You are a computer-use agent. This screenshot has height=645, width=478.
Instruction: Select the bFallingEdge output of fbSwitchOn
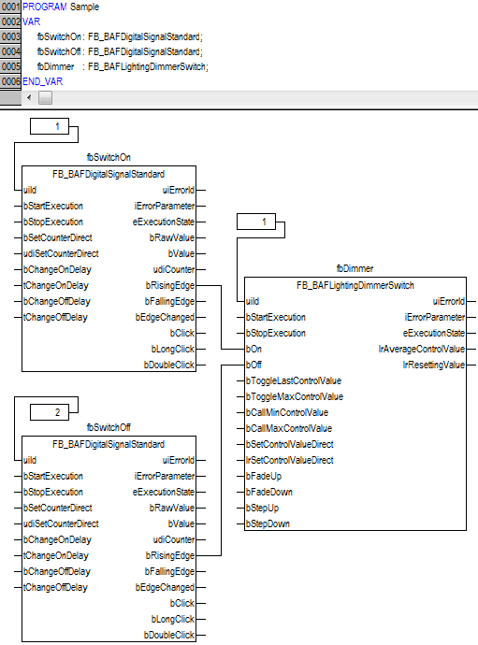point(169,302)
